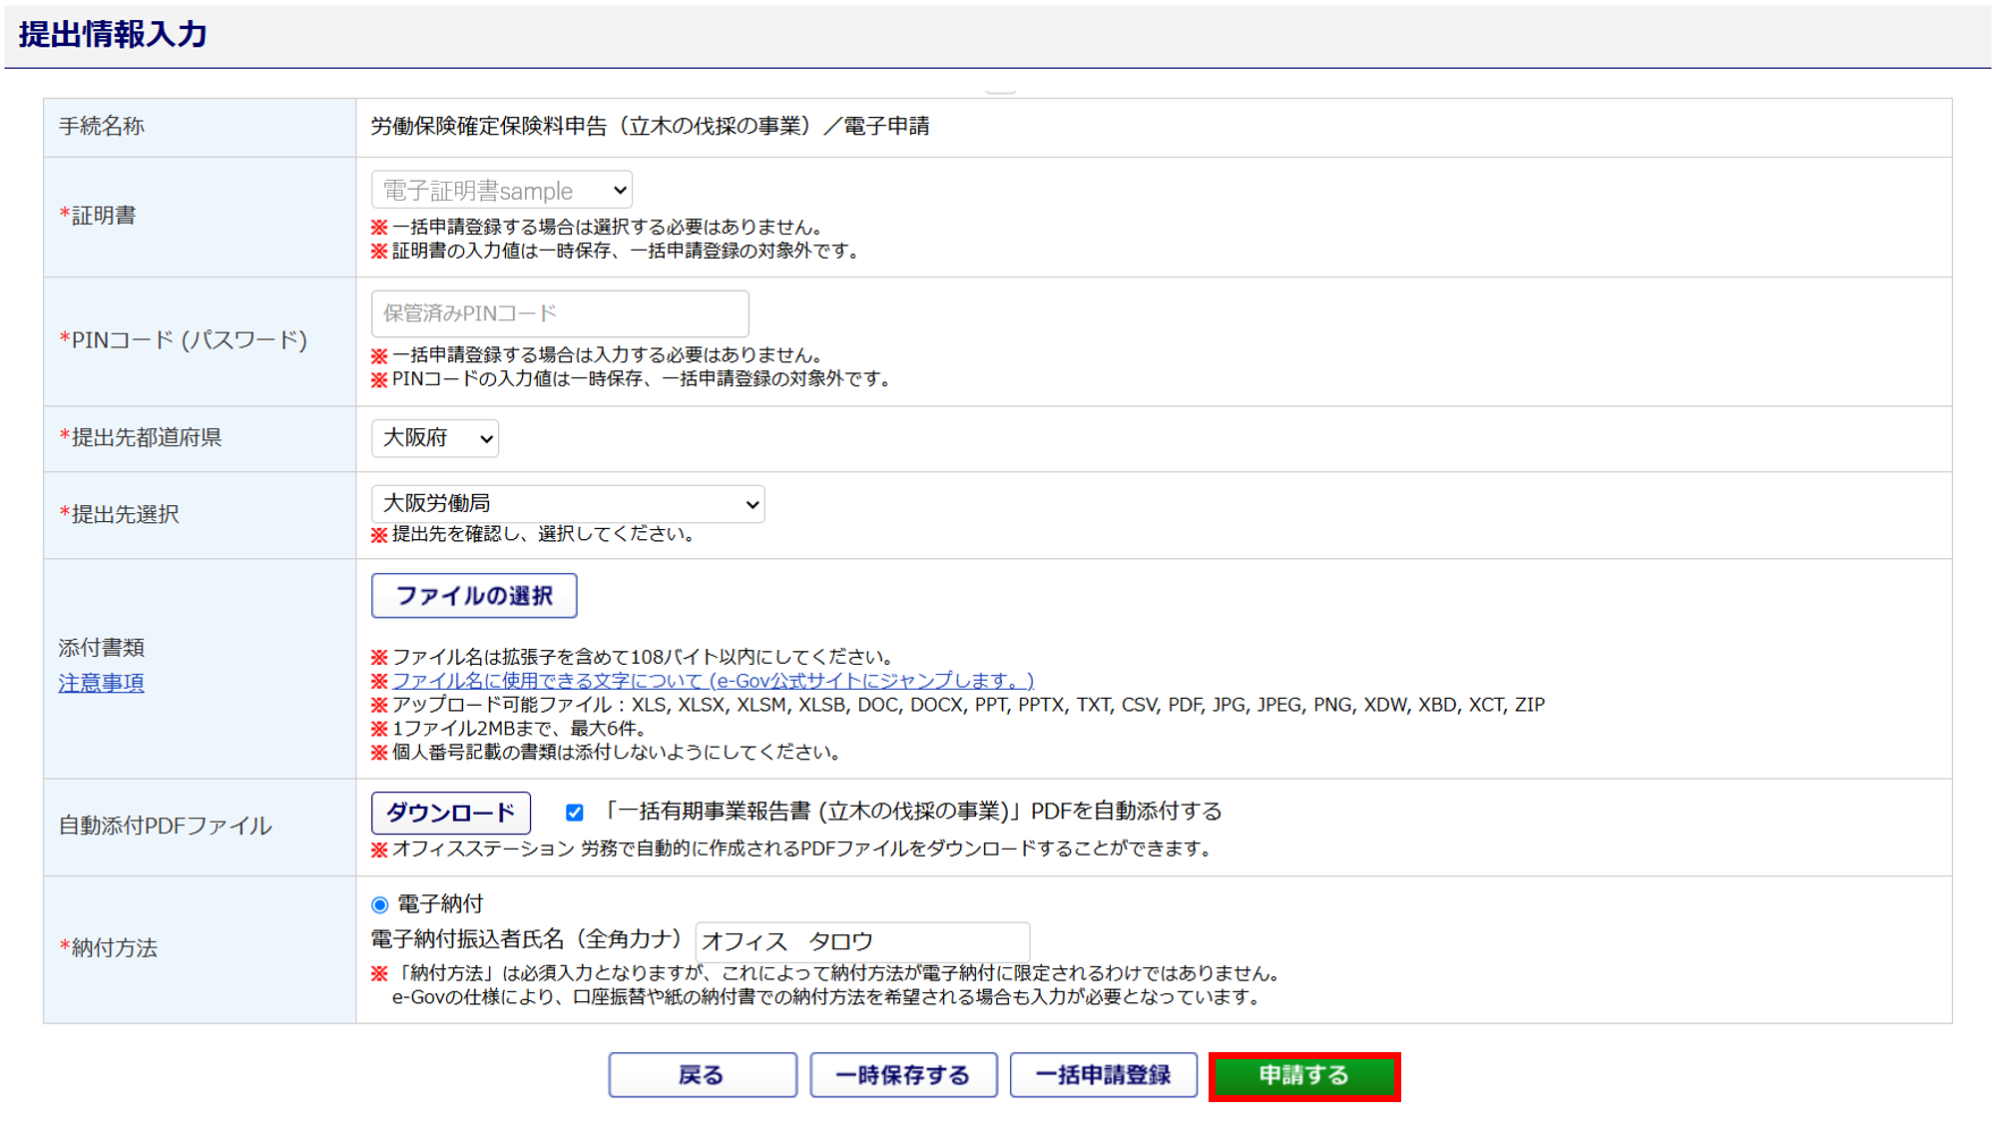Click the 電子納付振込者氏名 name field
The width and height of the screenshot is (1996, 1135).
pos(862,941)
